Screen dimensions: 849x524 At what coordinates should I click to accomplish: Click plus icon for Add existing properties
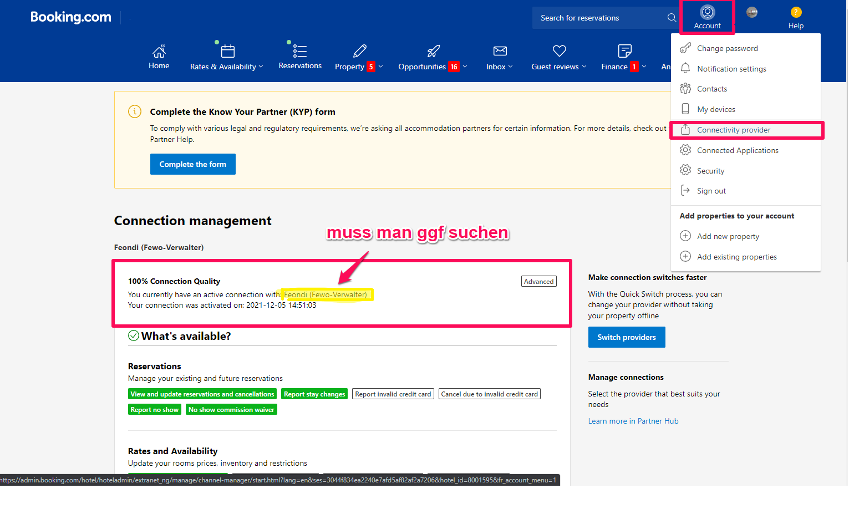(x=685, y=257)
